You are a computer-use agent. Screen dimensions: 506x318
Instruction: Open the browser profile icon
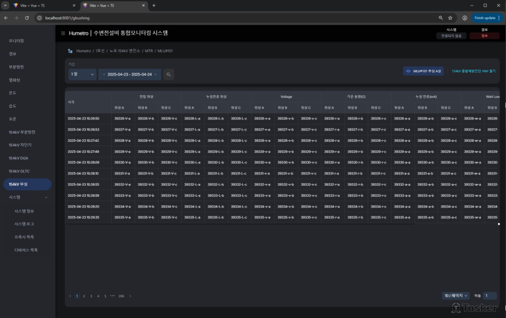click(x=465, y=18)
